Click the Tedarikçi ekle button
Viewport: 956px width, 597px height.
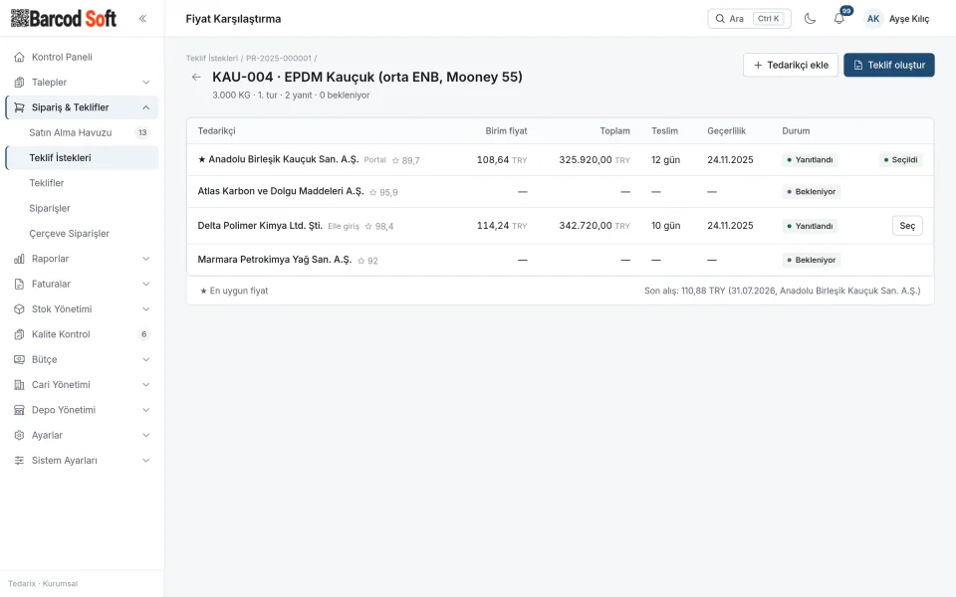tap(790, 66)
